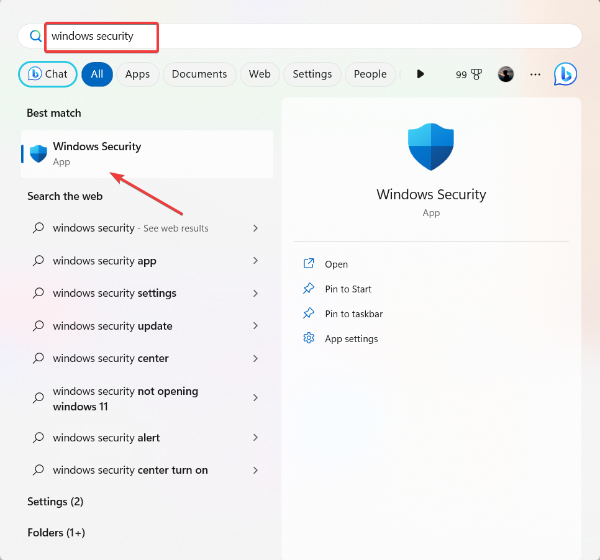Viewport: 600px width, 560px height.
Task: Open the three-dot more options menu
Action: point(535,75)
